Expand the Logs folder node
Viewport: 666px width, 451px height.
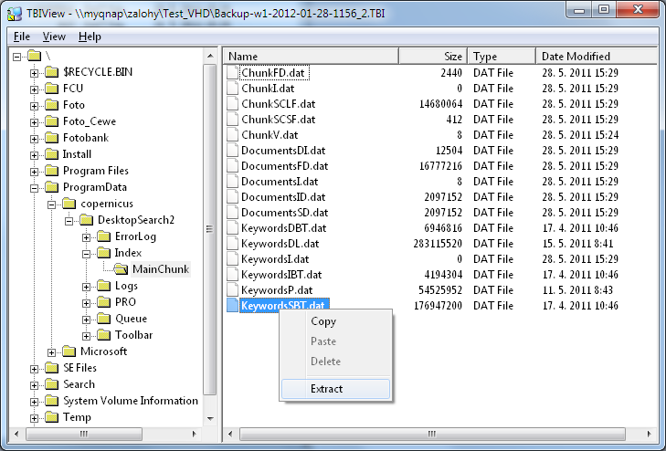(x=86, y=287)
